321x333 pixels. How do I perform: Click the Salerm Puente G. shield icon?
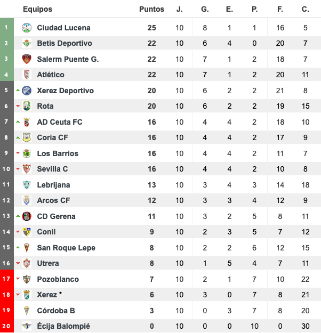point(27,59)
